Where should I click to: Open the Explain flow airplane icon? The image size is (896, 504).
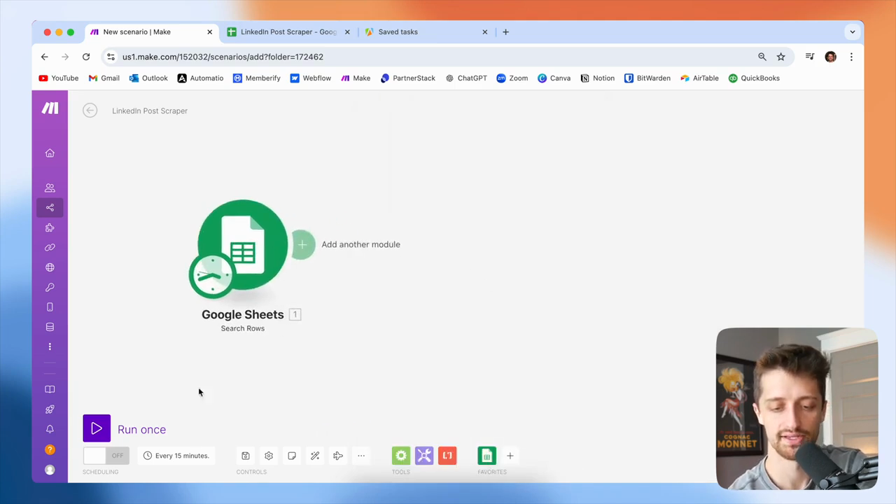[x=338, y=456]
